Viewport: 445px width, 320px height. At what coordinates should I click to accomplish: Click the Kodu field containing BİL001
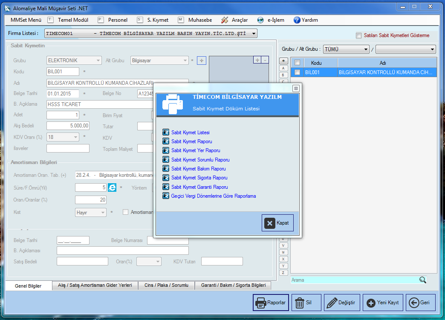pos(63,72)
